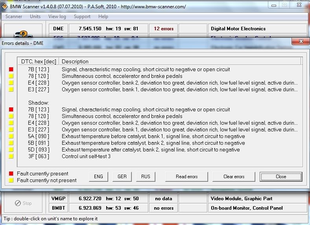
Task: Minimize the BMW Scanner main window
Action: 274,6
